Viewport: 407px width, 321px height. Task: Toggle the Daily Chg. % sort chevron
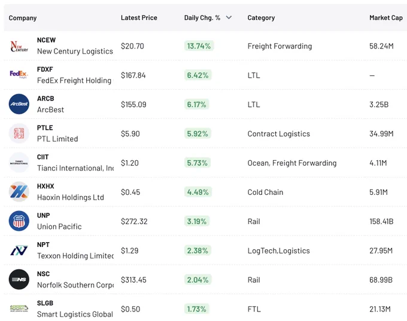click(x=229, y=17)
